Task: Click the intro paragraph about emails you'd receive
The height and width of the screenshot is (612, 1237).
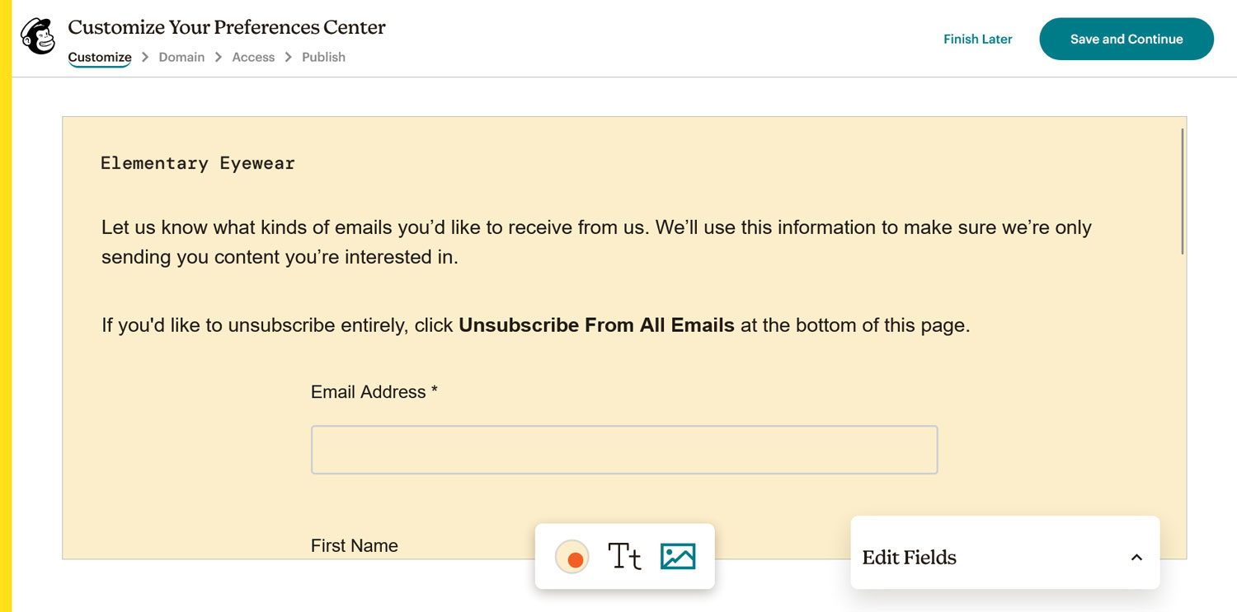Action: (x=596, y=242)
